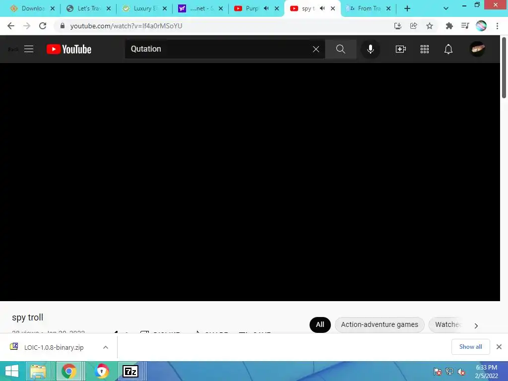Click the black video player area
Viewport: 508px width, 381px height.
point(250,182)
